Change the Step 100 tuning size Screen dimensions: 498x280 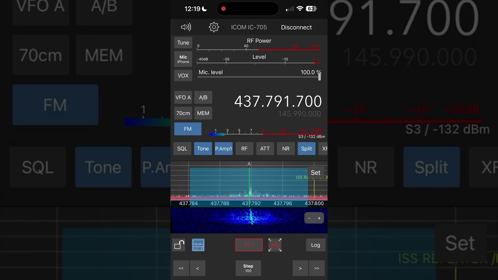coord(248,268)
